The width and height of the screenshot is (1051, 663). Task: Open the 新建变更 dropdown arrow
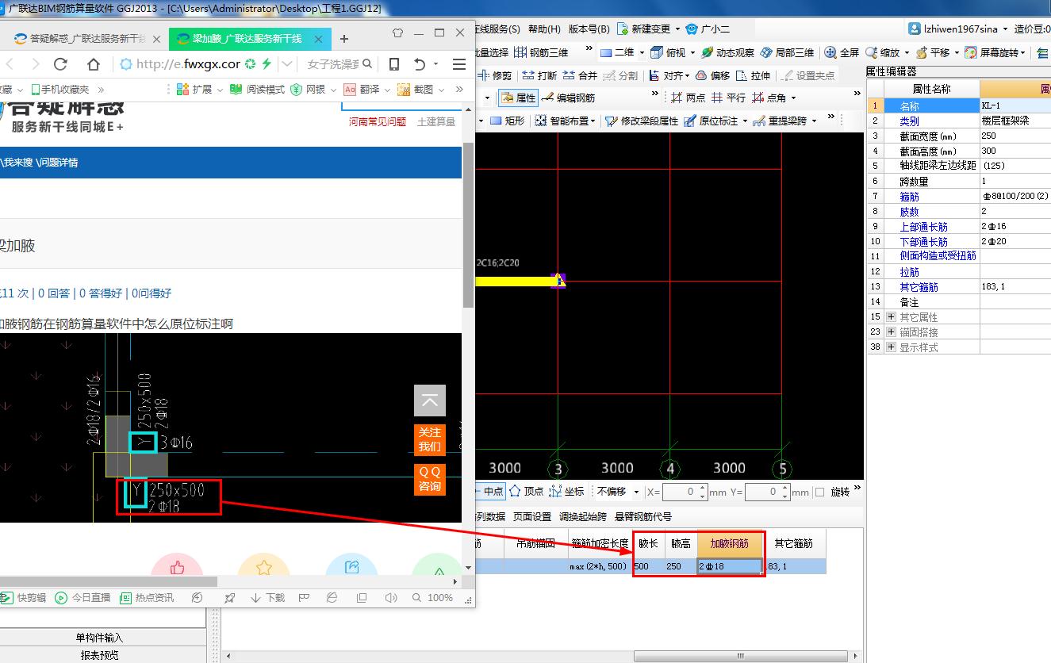(677, 29)
